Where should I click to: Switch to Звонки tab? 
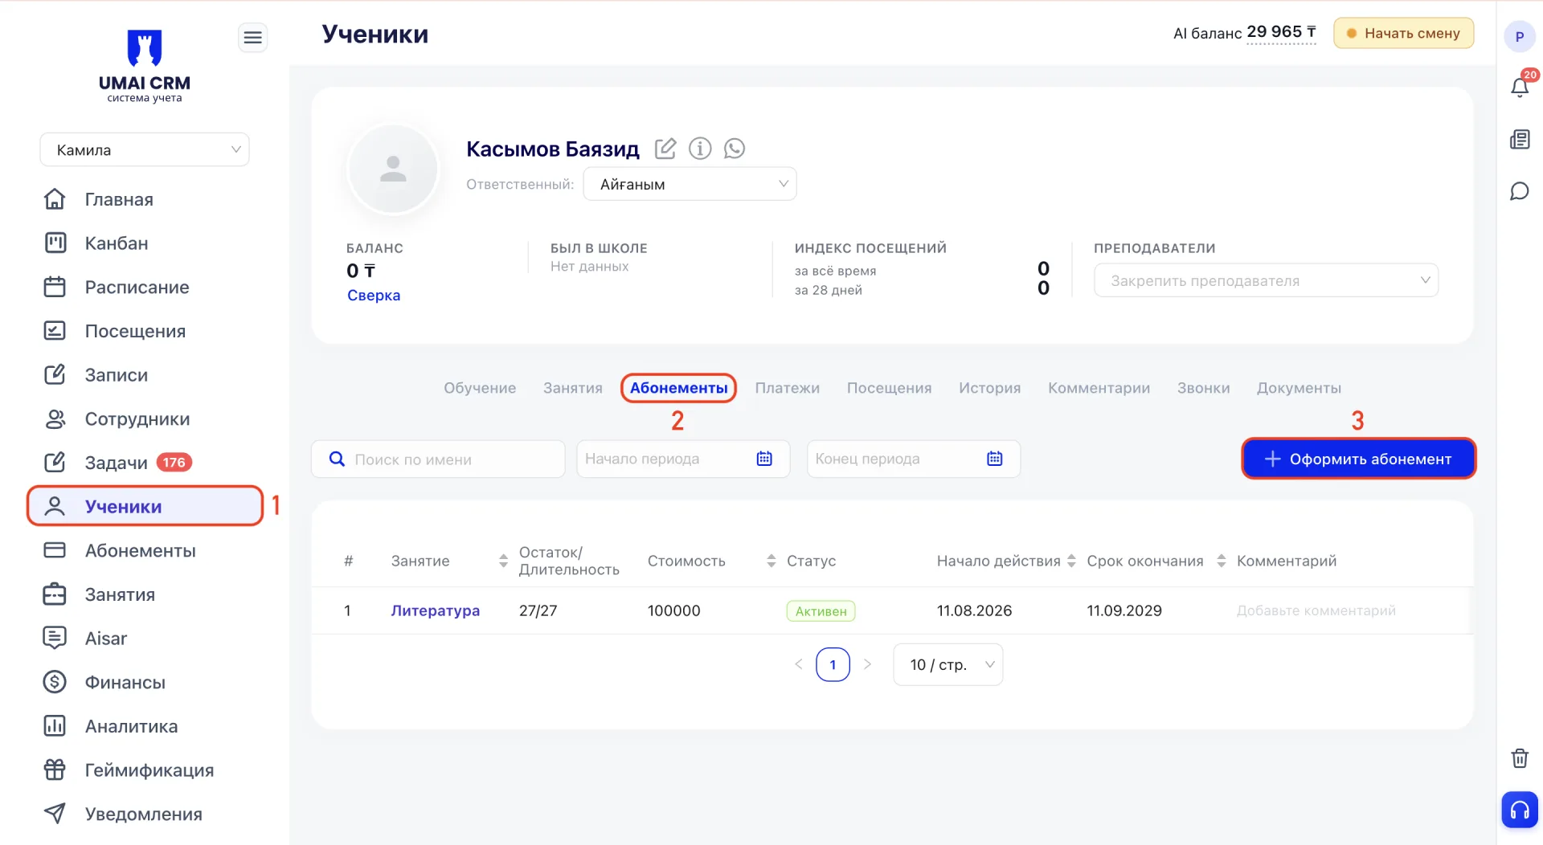coord(1204,388)
